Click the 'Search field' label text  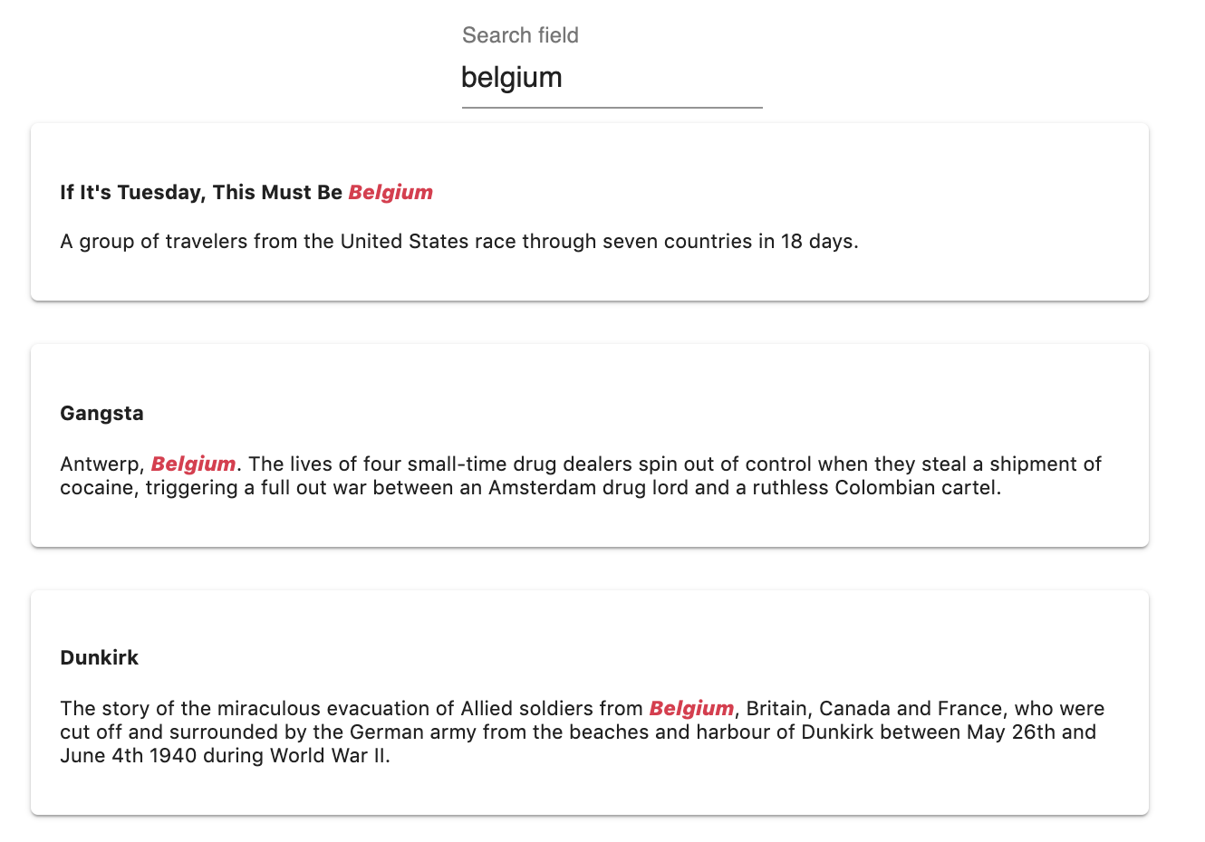pyautogui.click(x=521, y=34)
